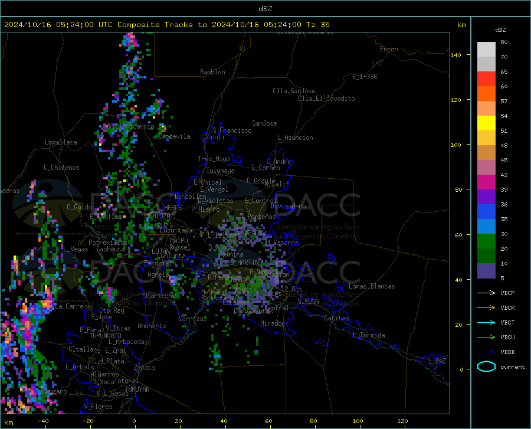Click the Ugarteche map label
Viewport: 531px width, 429px height.
point(159,296)
